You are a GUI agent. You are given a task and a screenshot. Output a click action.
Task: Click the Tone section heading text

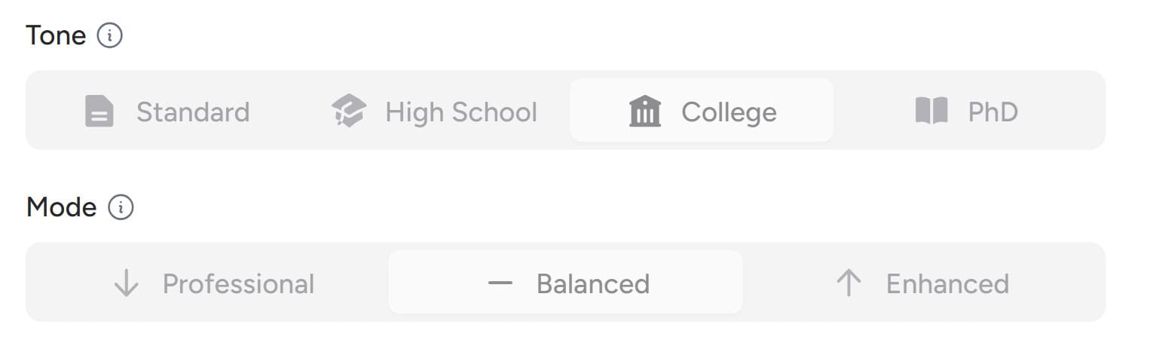tap(57, 35)
